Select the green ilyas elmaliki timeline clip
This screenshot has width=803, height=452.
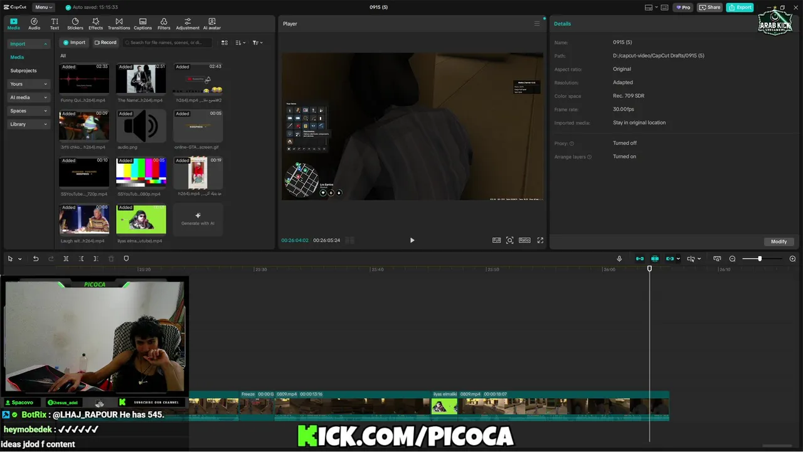(x=444, y=407)
